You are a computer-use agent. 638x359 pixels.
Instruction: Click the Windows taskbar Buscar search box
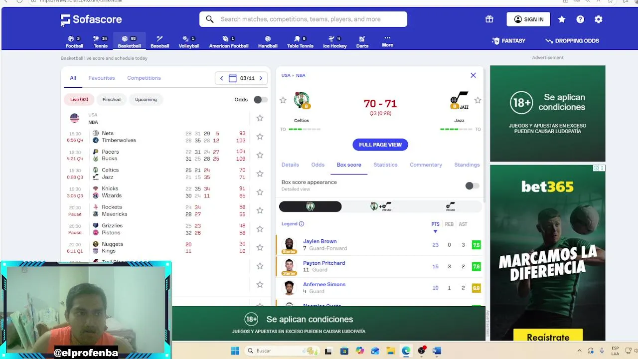(x=282, y=351)
